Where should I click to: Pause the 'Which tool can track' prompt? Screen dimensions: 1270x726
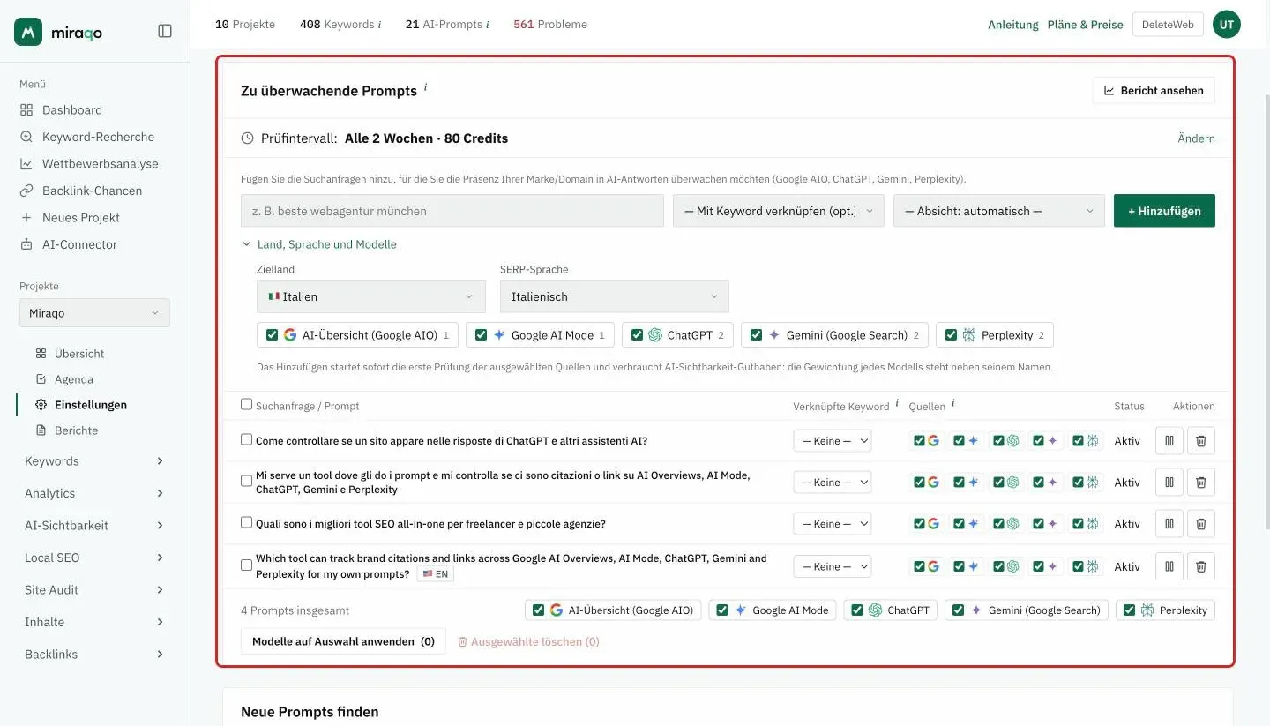click(x=1169, y=566)
